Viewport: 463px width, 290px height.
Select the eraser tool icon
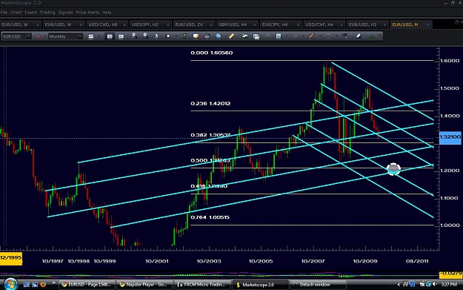tap(359, 36)
